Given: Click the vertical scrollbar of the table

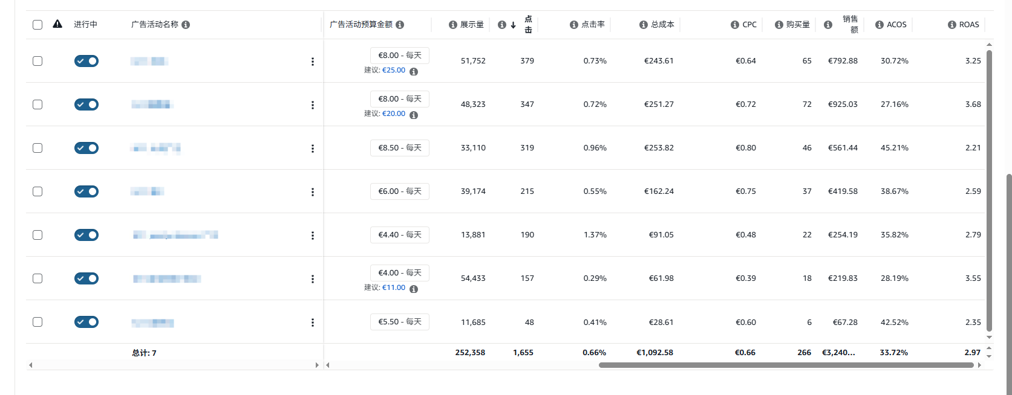Looking at the screenshot, I should [x=989, y=181].
